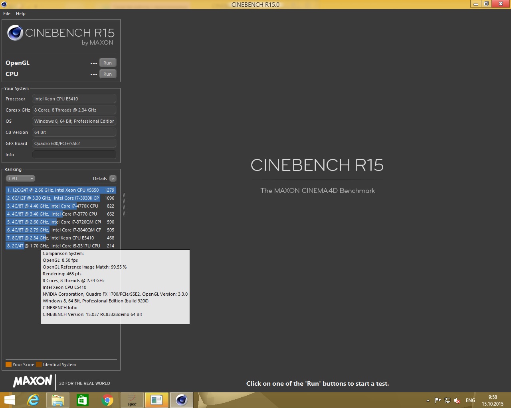Select ranking row Intel Core i7-3770

click(61, 214)
